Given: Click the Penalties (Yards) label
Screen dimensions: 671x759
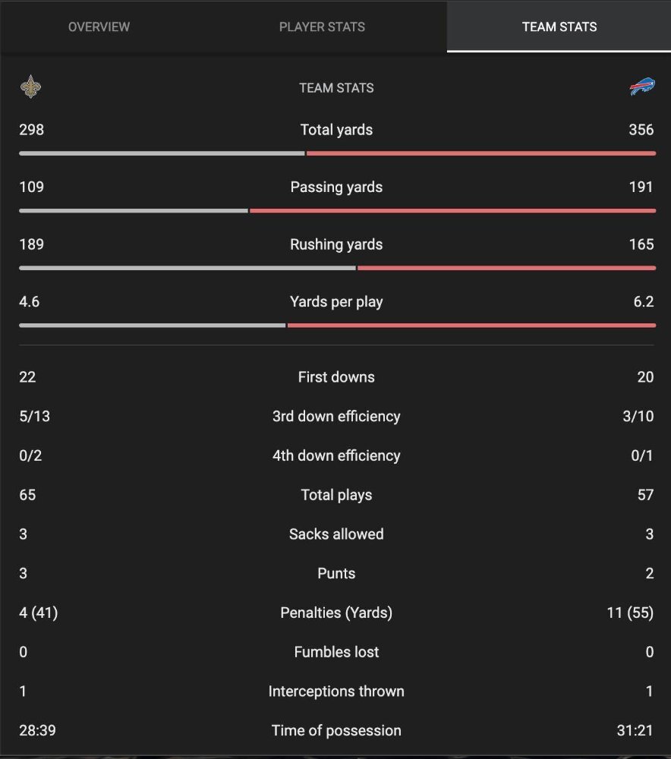Looking at the screenshot, I should (x=336, y=613).
